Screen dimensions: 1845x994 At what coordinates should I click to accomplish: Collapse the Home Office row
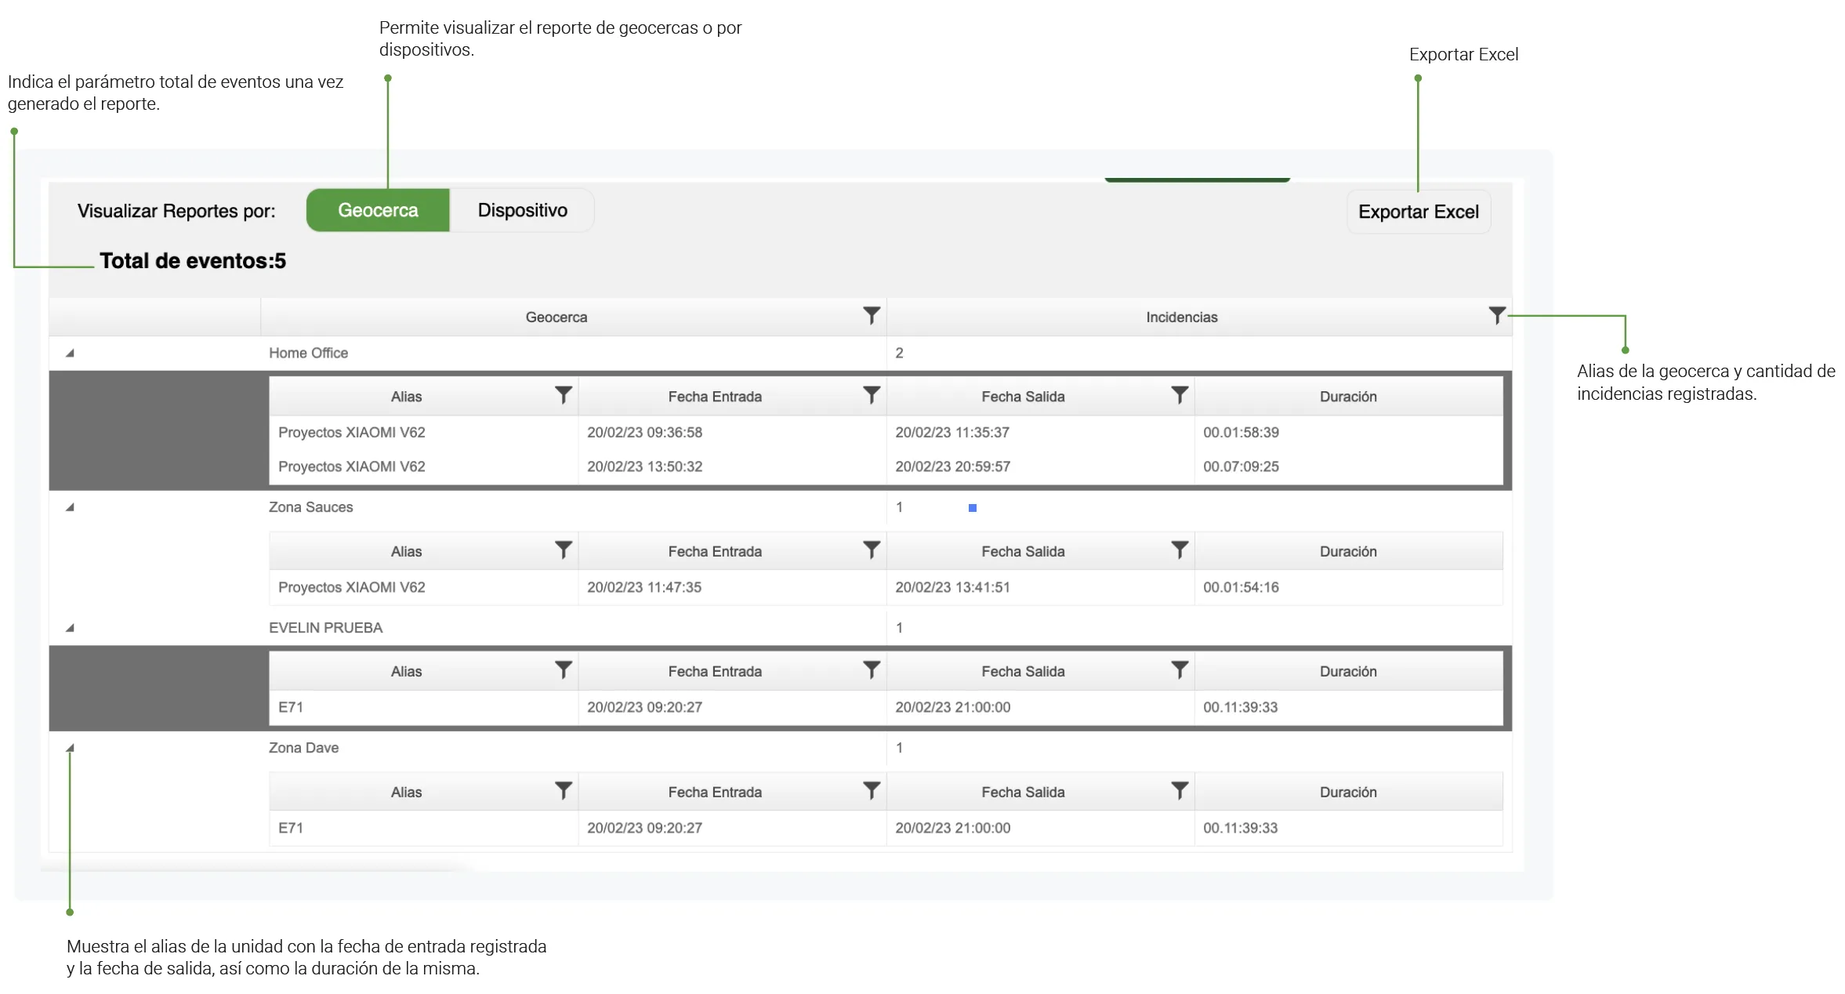pyautogui.click(x=70, y=354)
